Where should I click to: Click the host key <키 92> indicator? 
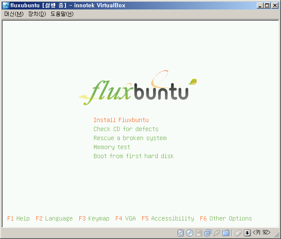coord(262,233)
